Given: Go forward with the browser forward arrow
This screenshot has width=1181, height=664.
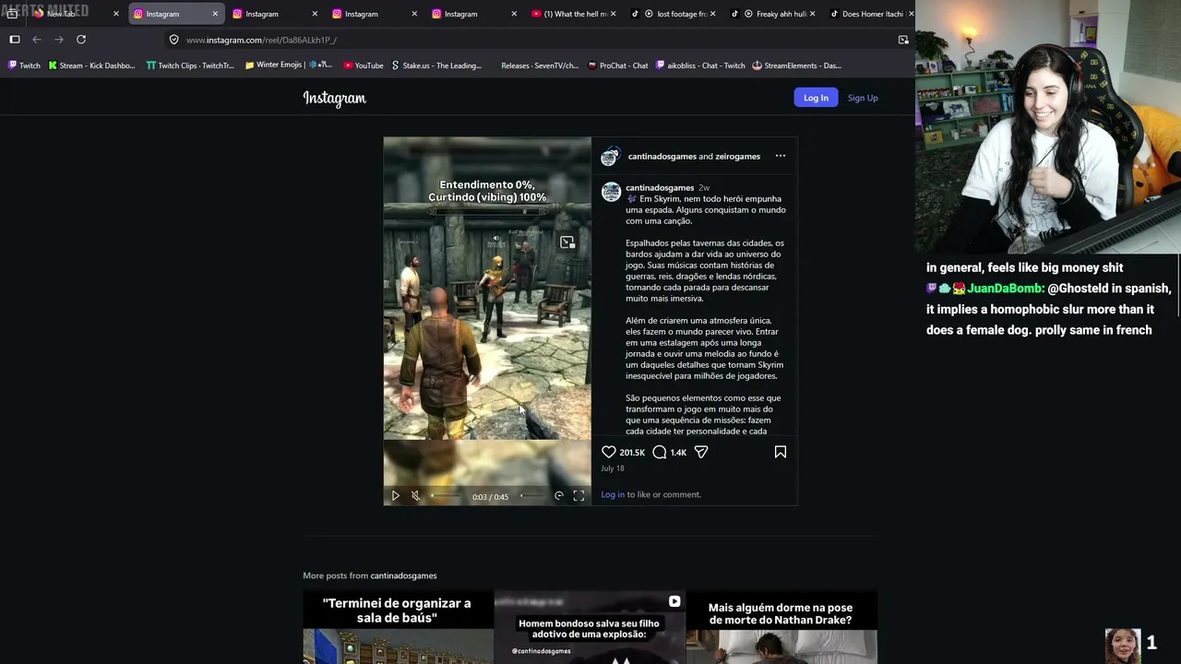Looking at the screenshot, I should pyautogui.click(x=59, y=40).
